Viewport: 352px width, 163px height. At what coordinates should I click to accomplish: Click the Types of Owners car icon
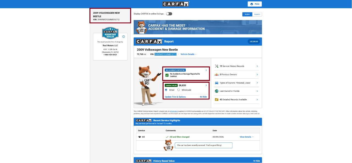[216, 83]
